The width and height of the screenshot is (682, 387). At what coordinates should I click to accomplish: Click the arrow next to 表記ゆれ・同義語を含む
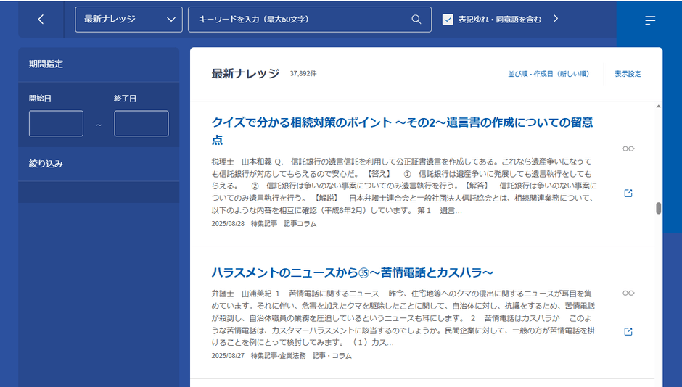556,20
